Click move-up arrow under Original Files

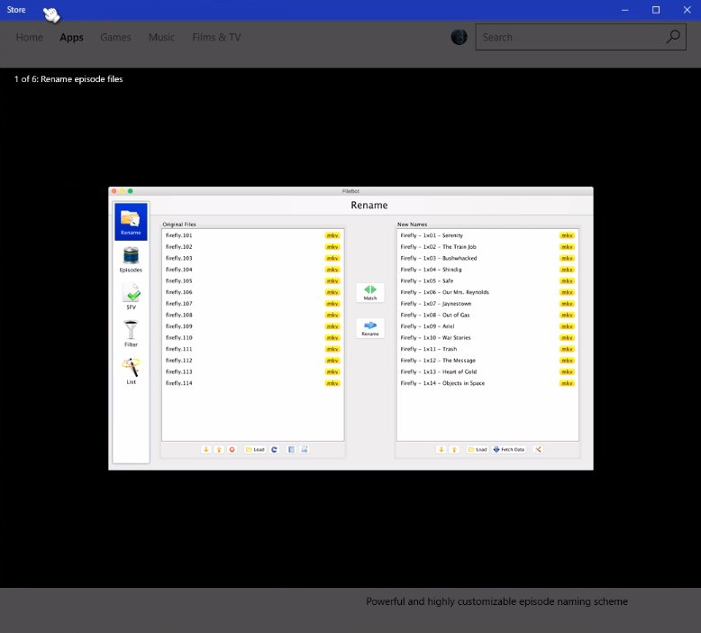tap(219, 450)
